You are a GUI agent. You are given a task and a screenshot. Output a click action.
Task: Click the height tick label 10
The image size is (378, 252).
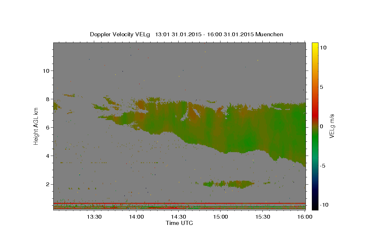click(46, 71)
